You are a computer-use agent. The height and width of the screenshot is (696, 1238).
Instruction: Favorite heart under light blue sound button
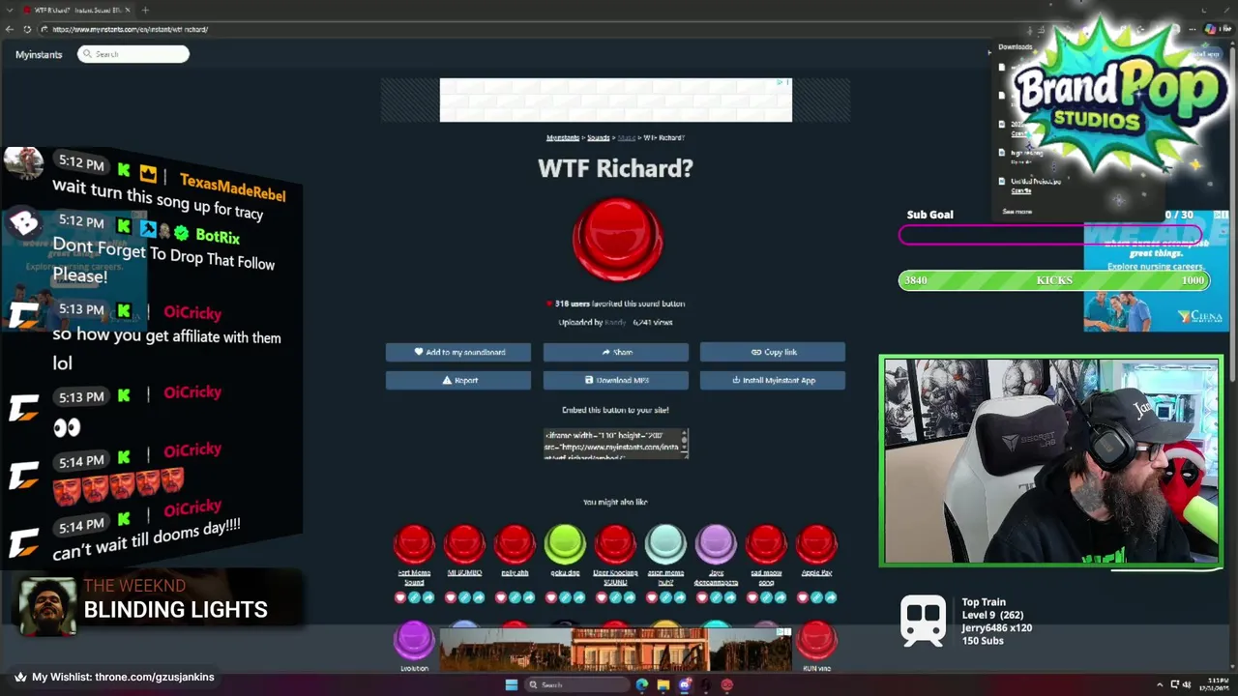[652, 597]
